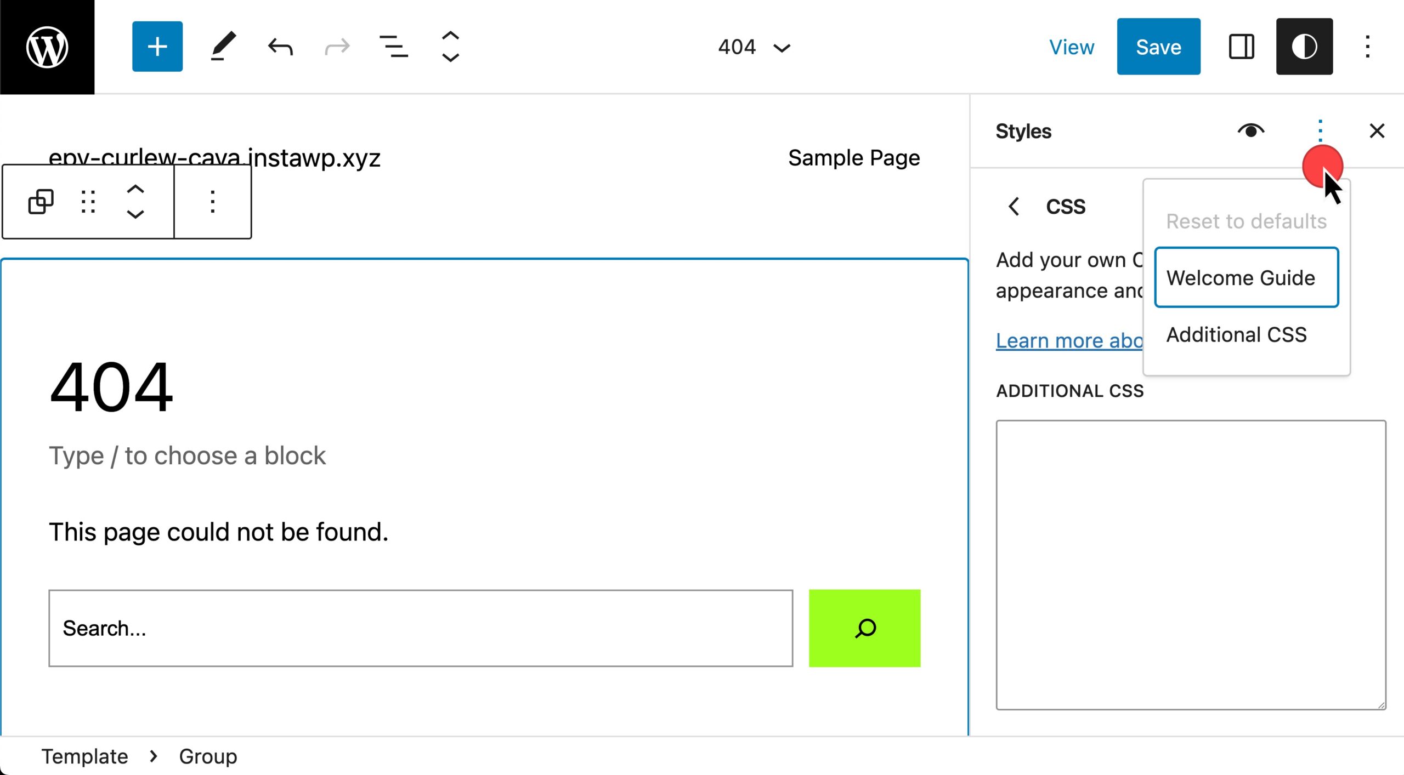Select the Edit pencil tool

tap(223, 47)
